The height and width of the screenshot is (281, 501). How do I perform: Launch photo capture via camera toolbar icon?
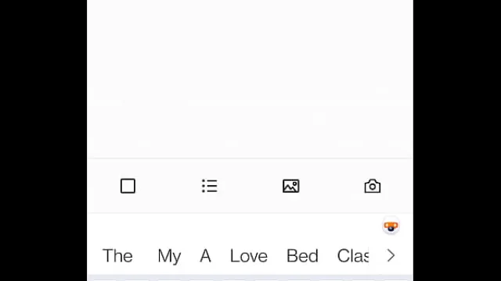[373, 186]
